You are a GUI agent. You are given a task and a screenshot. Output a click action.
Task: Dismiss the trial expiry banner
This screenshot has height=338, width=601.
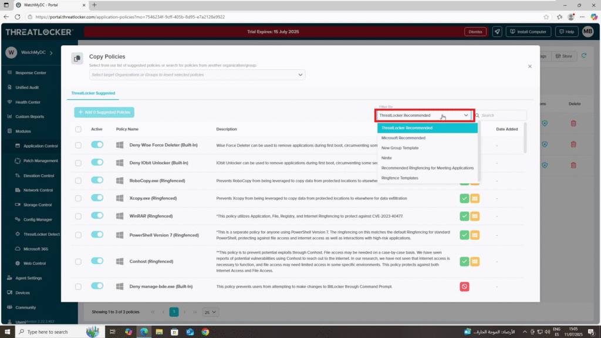click(475, 32)
